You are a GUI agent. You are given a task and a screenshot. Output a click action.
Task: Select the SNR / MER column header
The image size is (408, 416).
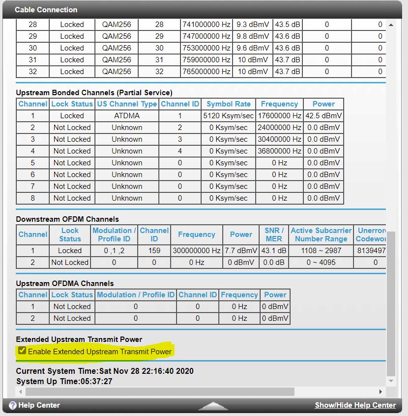pos(273,234)
